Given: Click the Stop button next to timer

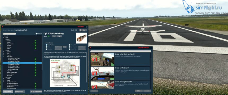Looking at the screenshot, I should click(x=83, y=30).
